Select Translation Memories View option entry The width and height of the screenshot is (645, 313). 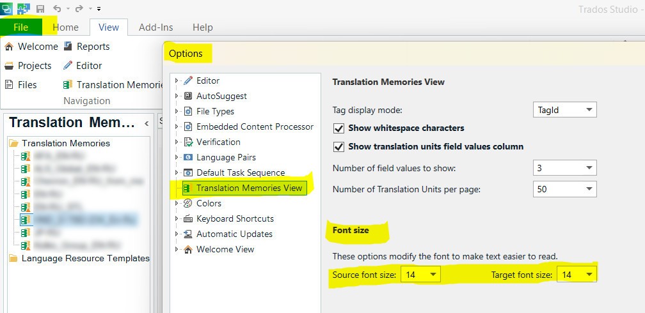[250, 188]
